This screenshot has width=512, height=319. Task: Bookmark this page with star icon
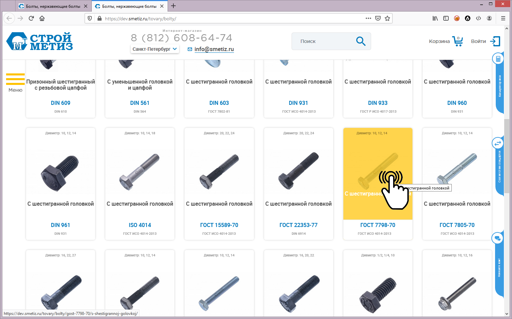387,18
